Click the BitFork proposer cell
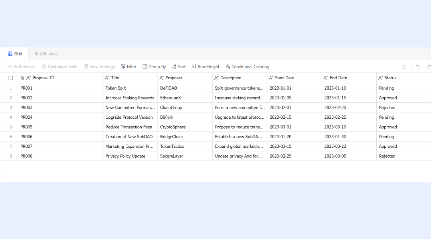This screenshot has height=239, width=431. click(185, 117)
